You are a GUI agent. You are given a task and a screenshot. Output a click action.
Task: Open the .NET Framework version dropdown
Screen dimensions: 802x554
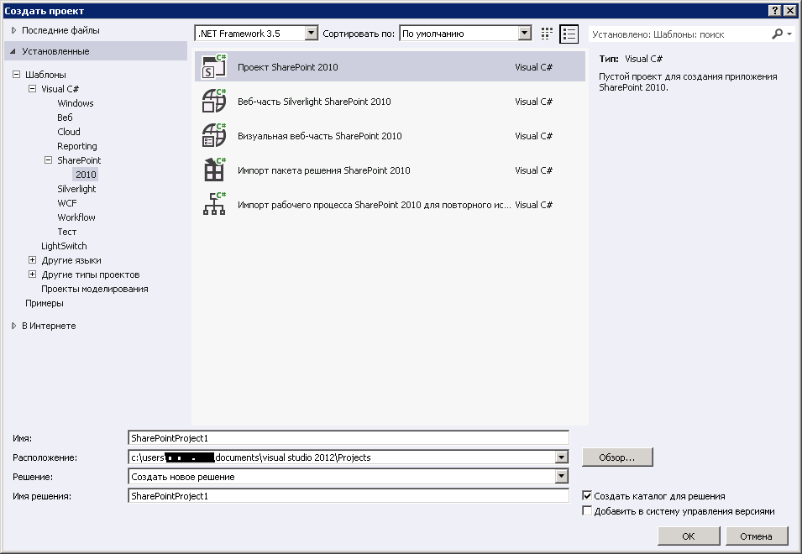[x=312, y=34]
